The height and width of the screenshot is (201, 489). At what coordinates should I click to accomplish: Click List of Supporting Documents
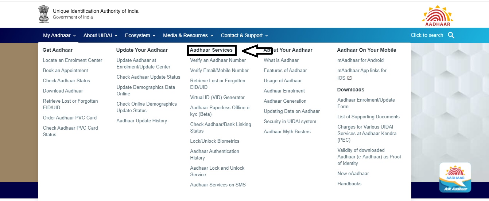click(369, 117)
